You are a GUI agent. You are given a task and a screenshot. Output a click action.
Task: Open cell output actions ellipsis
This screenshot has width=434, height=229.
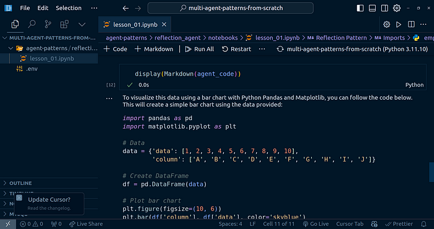pos(109,98)
